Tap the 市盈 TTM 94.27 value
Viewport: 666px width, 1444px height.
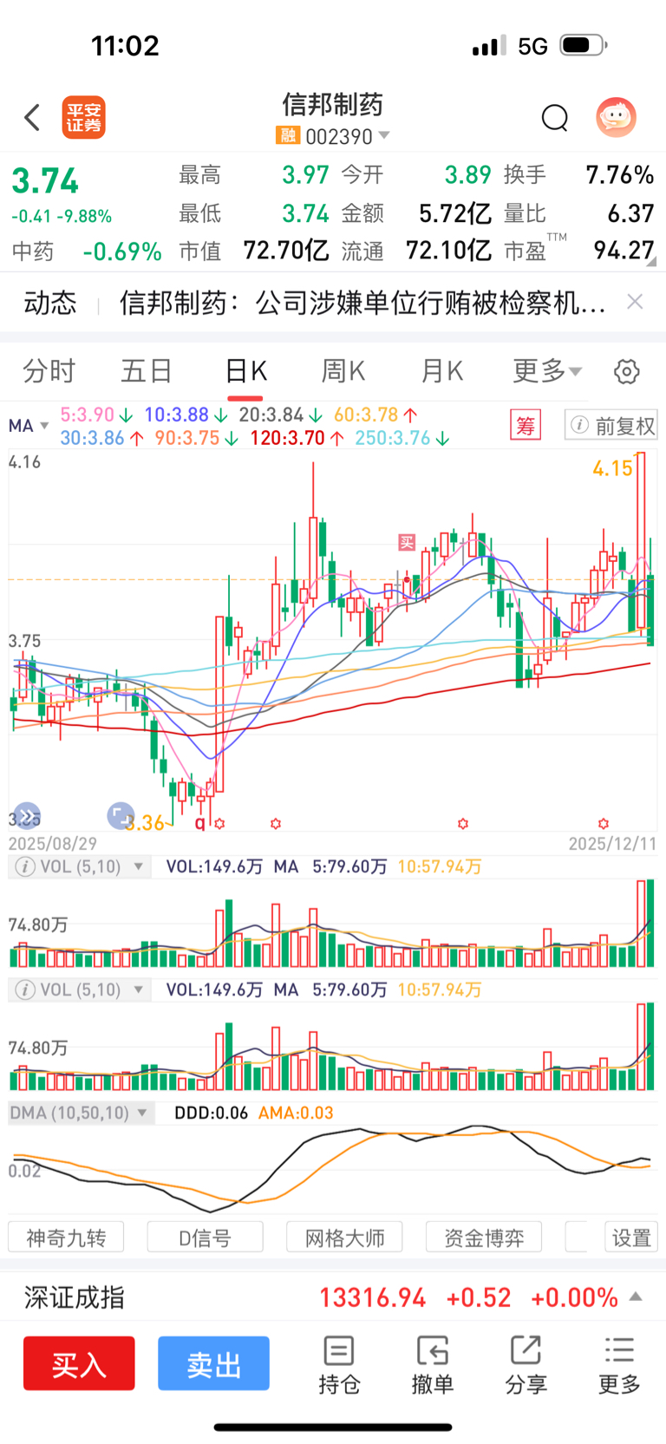pyautogui.click(x=624, y=251)
